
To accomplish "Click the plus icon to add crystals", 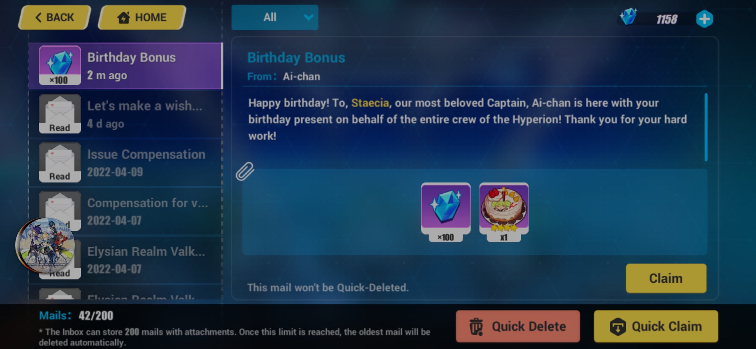I will (x=704, y=19).
